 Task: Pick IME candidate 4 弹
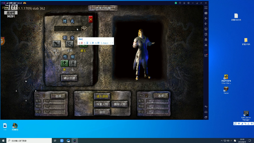(97, 43)
